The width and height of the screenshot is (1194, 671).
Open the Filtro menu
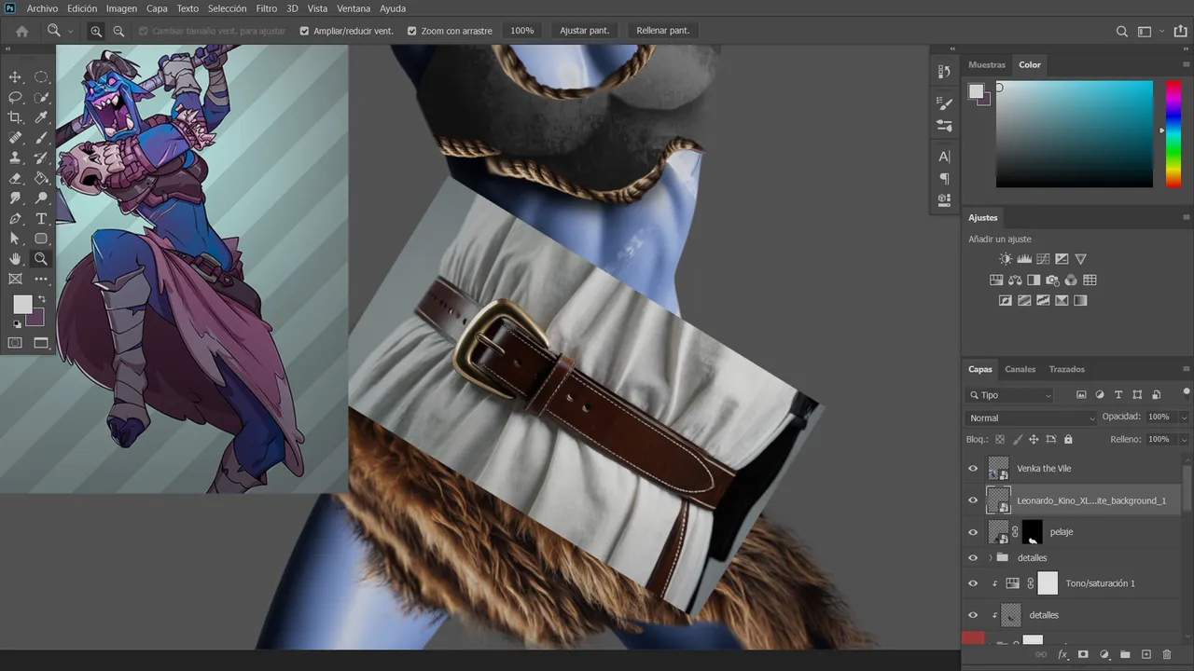point(267,8)
